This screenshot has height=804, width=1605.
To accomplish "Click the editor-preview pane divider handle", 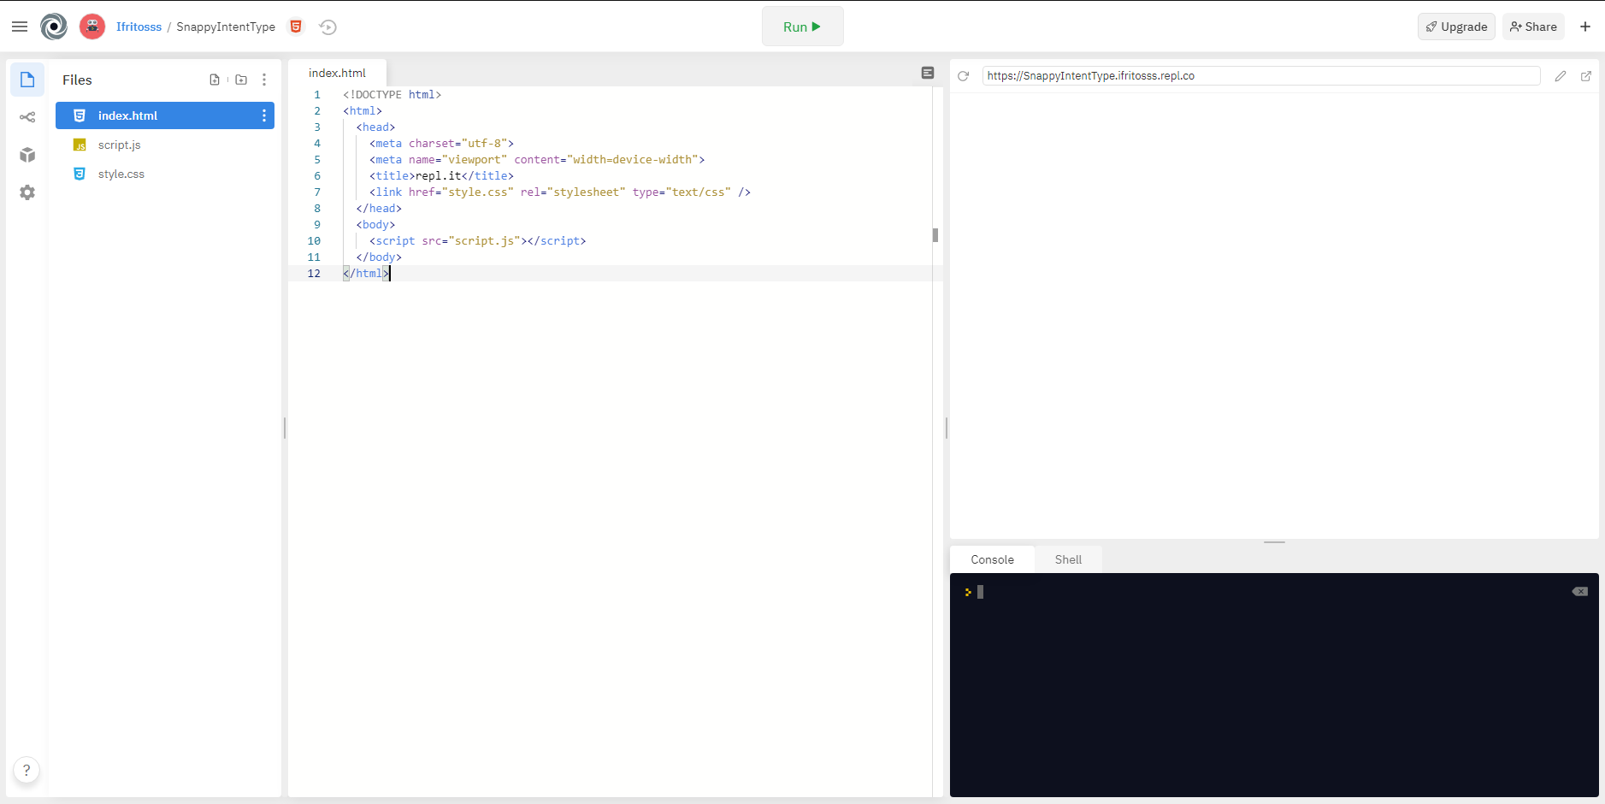I will pos(947,428).
